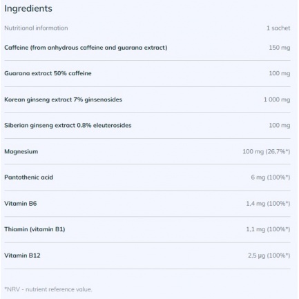Click the NRV nutrient reference value footnote
Screen dimensions: 299x299
click(48, 289)
